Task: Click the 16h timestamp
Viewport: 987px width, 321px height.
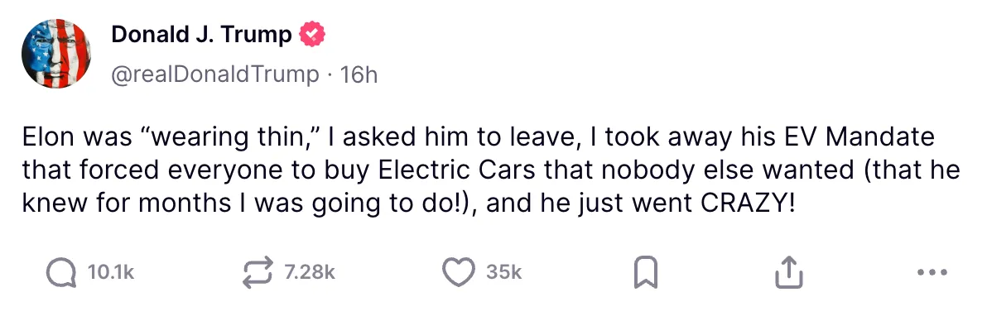Action: (x=359, y=75)
